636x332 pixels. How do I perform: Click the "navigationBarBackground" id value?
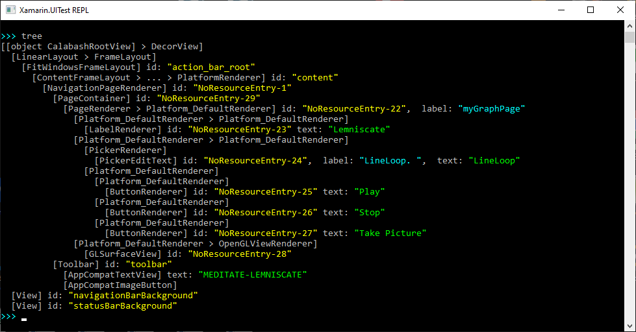[x=133, y=296]
